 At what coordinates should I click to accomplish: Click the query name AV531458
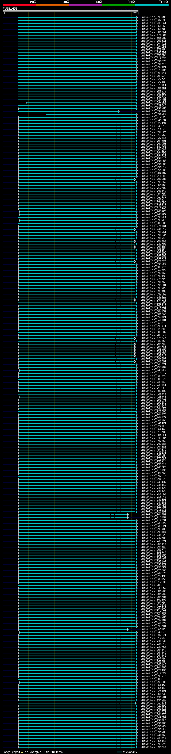(x=10, y=9)
